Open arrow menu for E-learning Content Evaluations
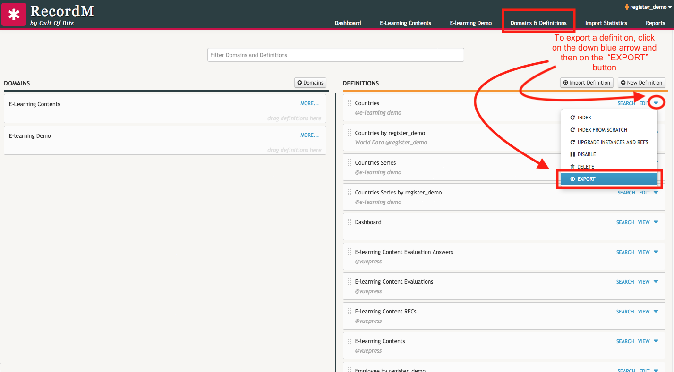Screen dimensions: 674x372 coord(656,281)
